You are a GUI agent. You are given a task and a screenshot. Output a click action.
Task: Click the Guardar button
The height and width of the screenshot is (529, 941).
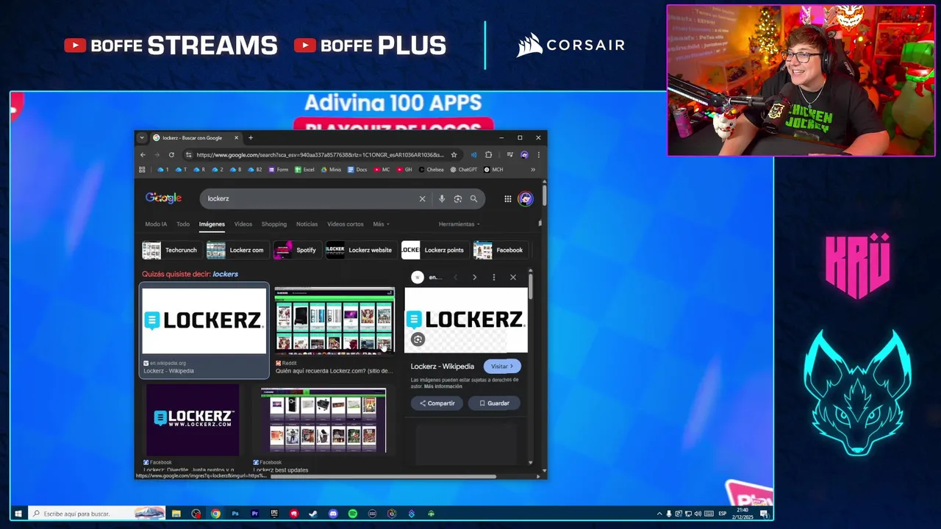pyautogui.click(x=494, y=403)
